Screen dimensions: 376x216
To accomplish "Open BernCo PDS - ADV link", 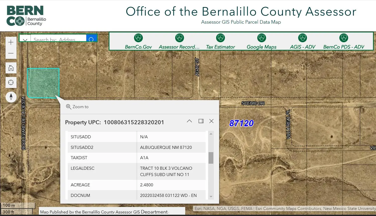I will tap(344, 38).
